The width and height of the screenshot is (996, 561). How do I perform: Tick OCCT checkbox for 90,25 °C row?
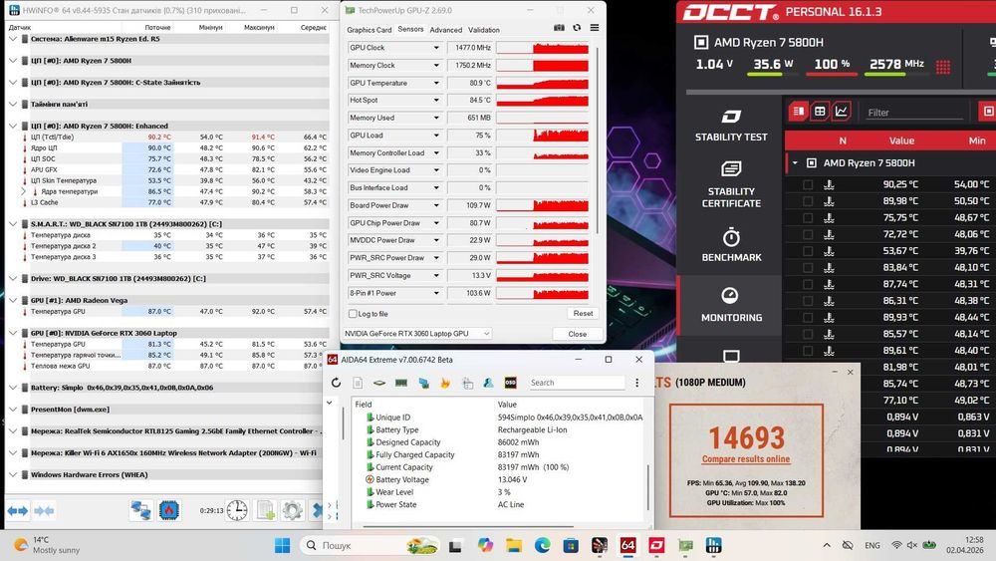tap(808, 184)
